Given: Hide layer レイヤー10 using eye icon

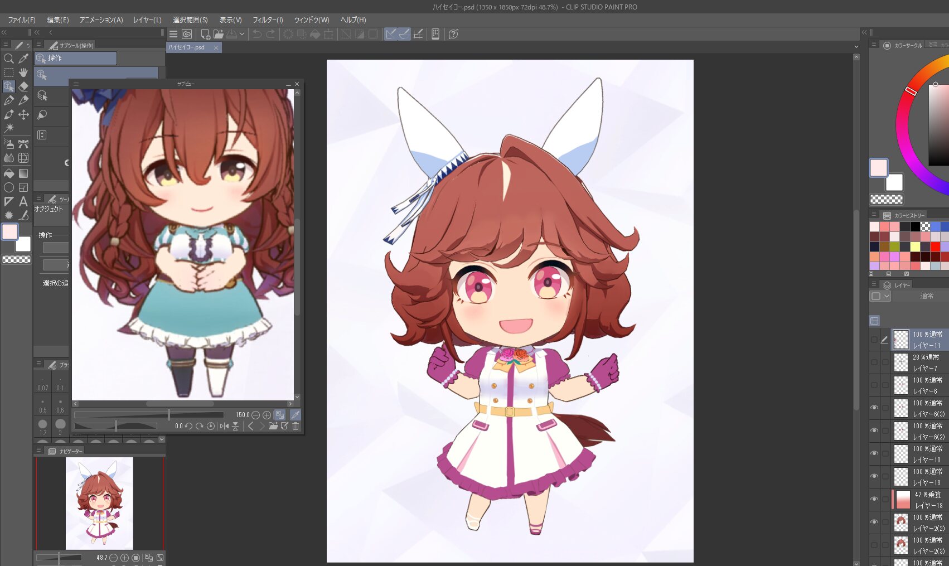Looking at the screenshot, I should click(874, 453).
